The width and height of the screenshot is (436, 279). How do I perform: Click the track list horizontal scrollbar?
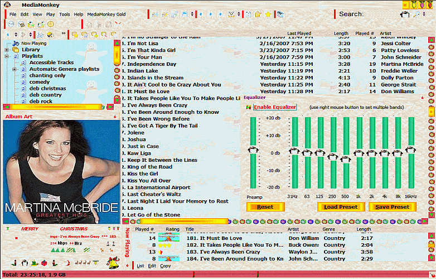click(275, 222)
